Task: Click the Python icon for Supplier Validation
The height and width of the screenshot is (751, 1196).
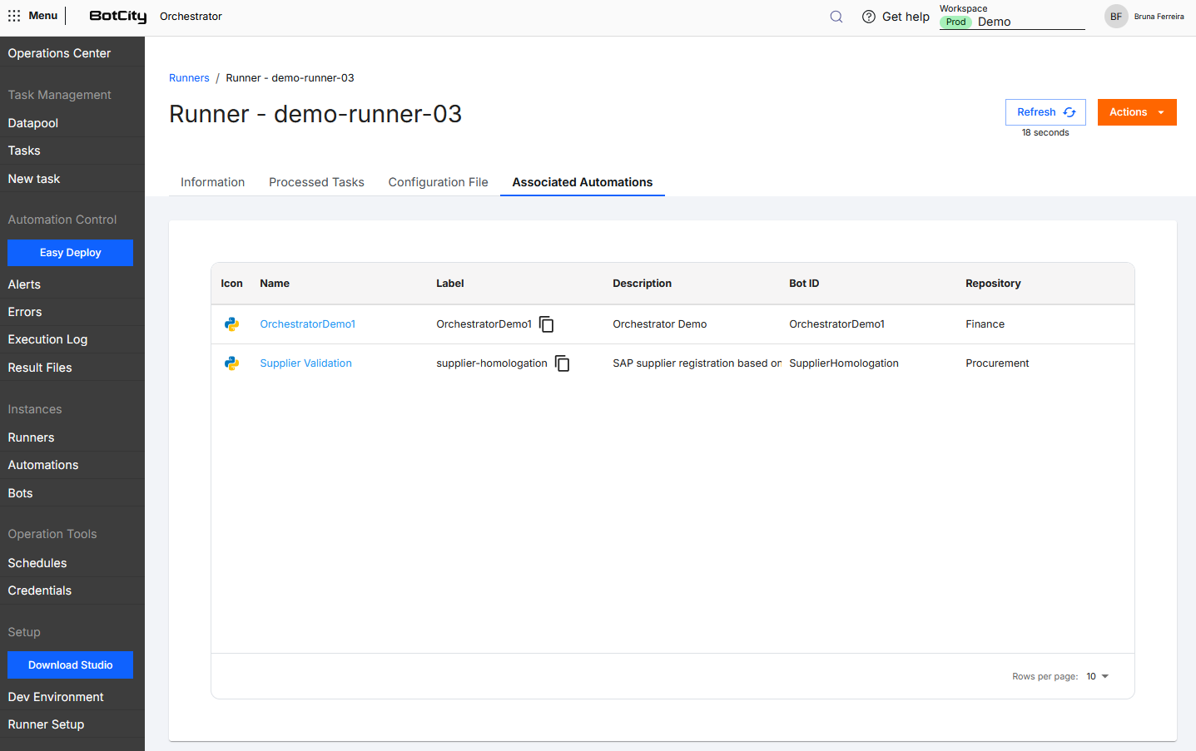Action: point(232,363)
